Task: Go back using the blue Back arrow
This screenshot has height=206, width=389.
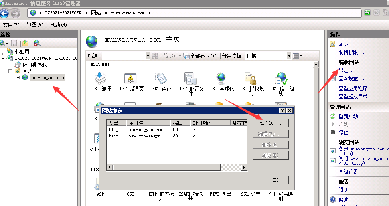Action: (x=4, y=13)
